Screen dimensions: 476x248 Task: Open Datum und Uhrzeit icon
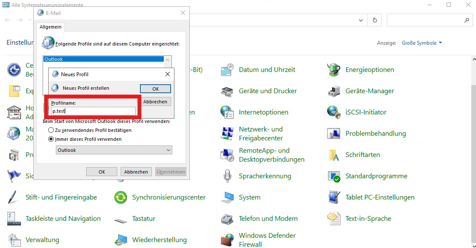click(227, 70)
